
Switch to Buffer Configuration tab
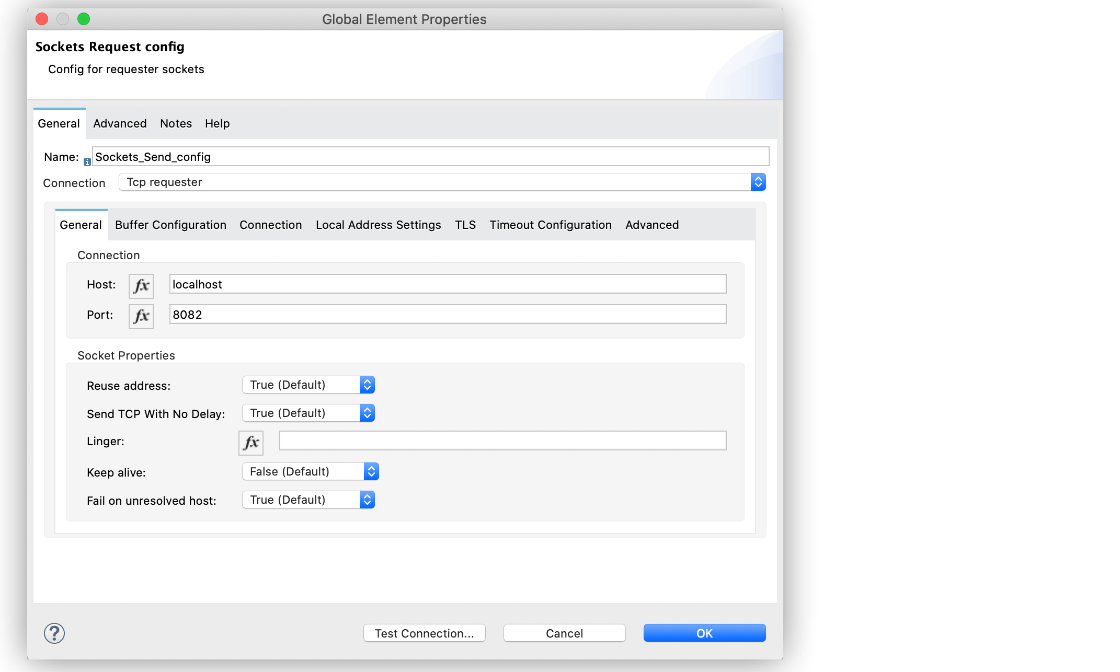(170, 225)
